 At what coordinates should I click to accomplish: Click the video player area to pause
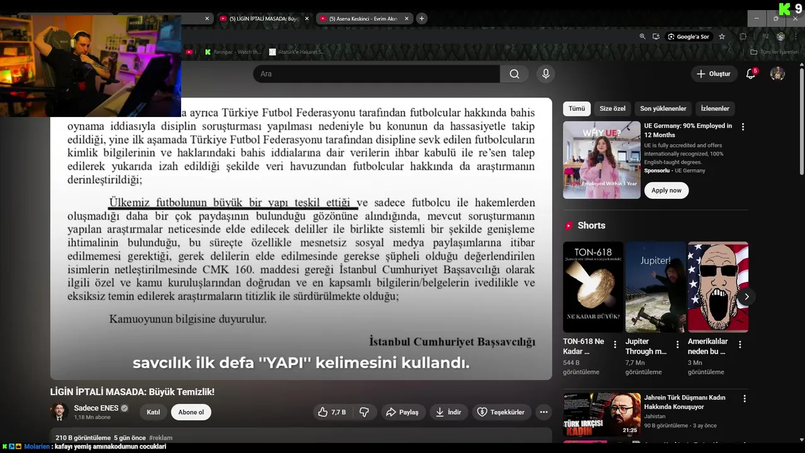click(x=301, y=239)
